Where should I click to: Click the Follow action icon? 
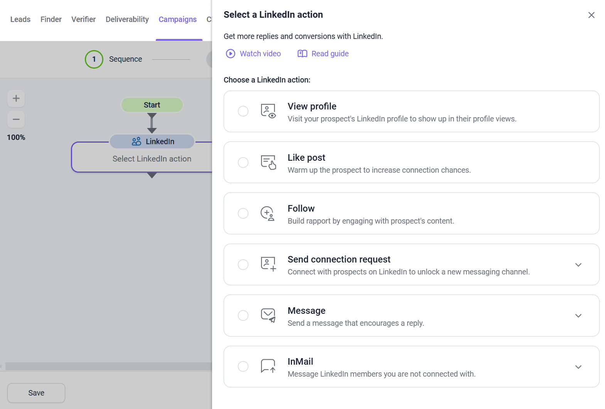[x=268, y=213]
